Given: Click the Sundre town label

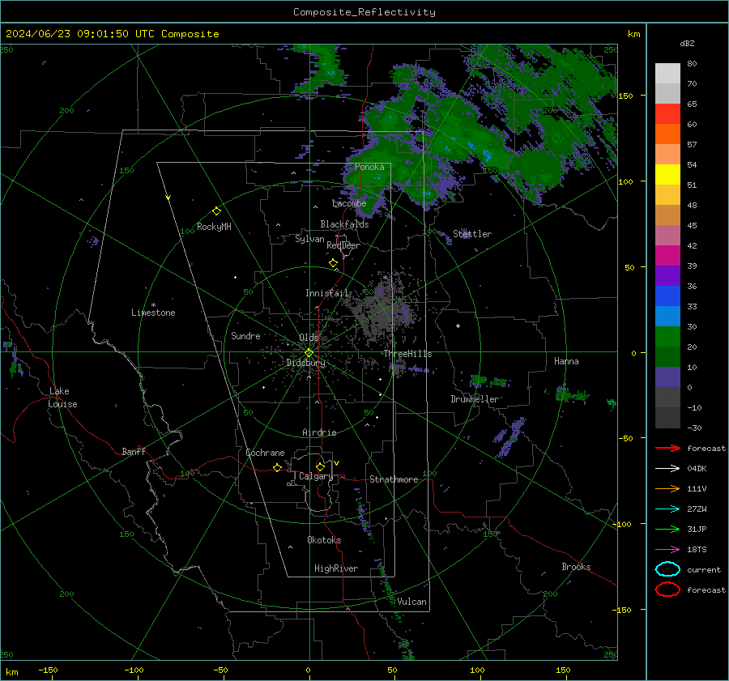Looking at the screenshot, I should (x=245, y=335).
